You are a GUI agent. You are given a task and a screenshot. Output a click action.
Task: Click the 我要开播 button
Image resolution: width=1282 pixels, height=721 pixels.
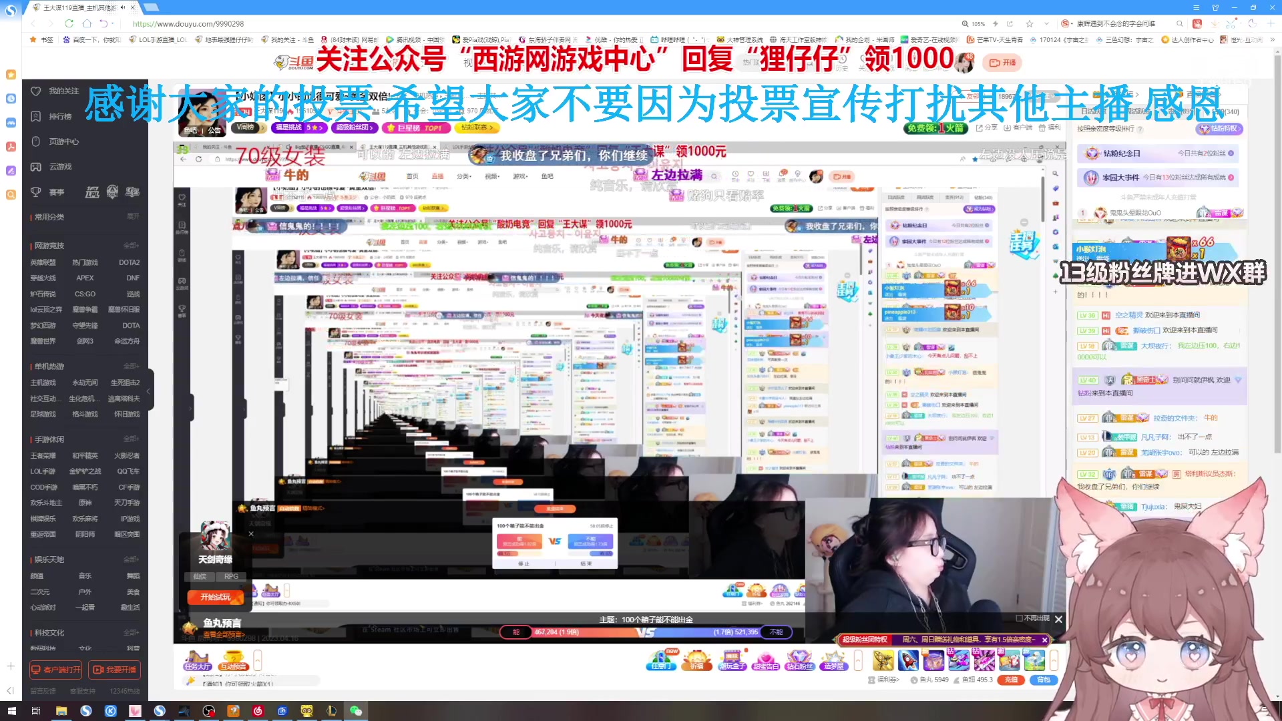coord(114,670)
